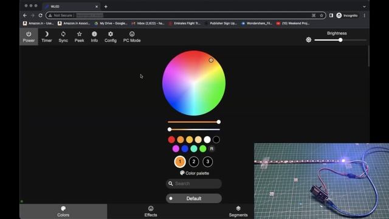Open the Config settings
This screenshot has width=389, height=219.
coord(111,36)
